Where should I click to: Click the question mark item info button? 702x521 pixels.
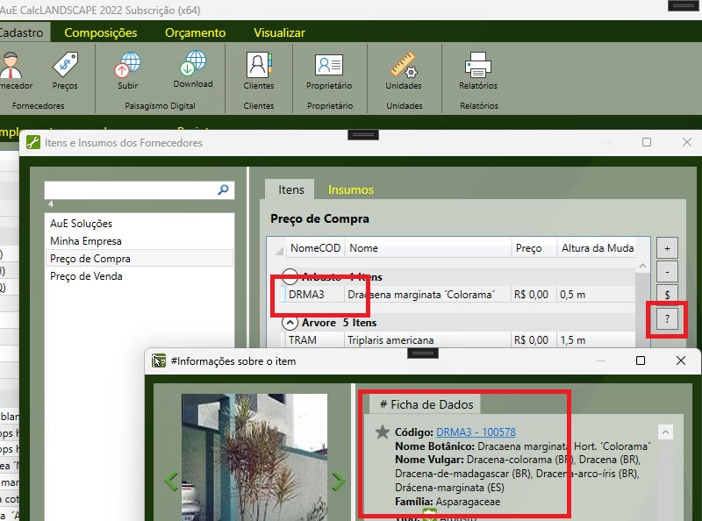tap(666, 319)
